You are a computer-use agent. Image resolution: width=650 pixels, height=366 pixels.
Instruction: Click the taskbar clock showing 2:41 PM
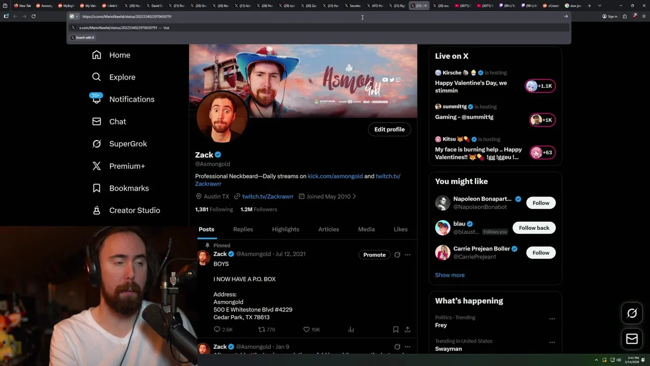(x=631, y=360)
